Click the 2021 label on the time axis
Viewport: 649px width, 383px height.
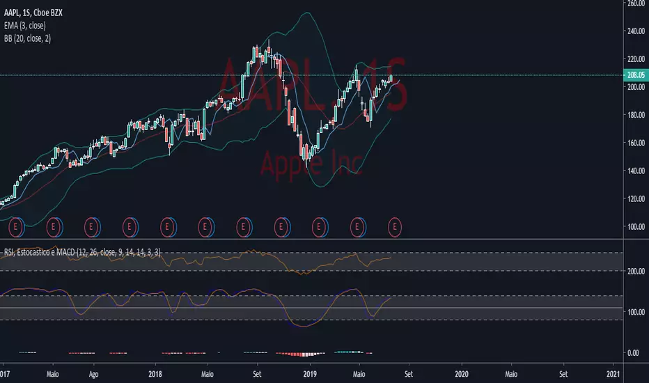tap(613, 375)
